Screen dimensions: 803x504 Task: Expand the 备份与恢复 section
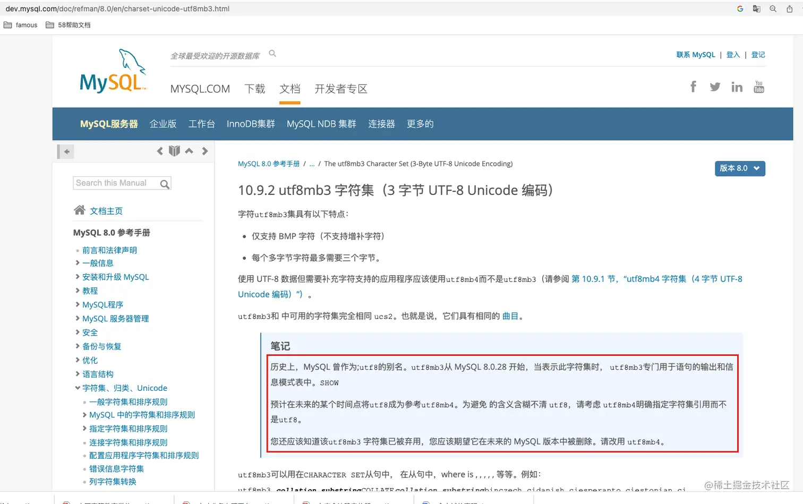pos(78,346)
